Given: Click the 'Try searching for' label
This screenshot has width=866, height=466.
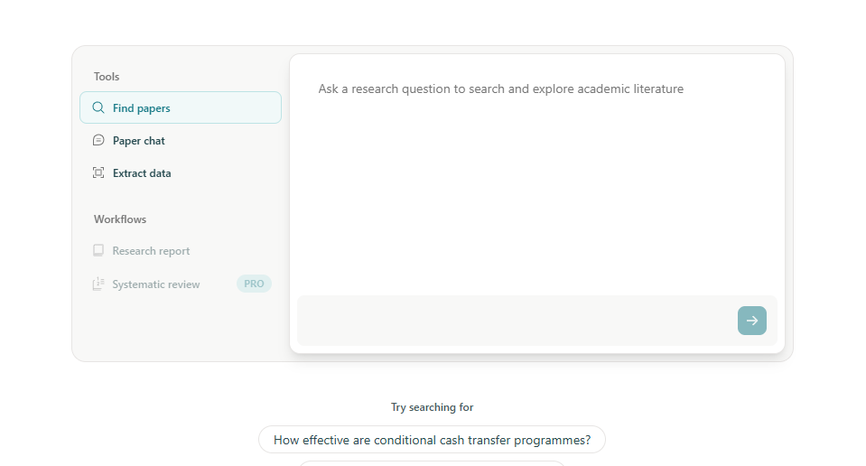Looking at the screenshot, I should pyautogui.click(x=432, y=407).
